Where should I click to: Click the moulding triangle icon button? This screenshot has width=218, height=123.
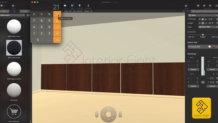203,82
